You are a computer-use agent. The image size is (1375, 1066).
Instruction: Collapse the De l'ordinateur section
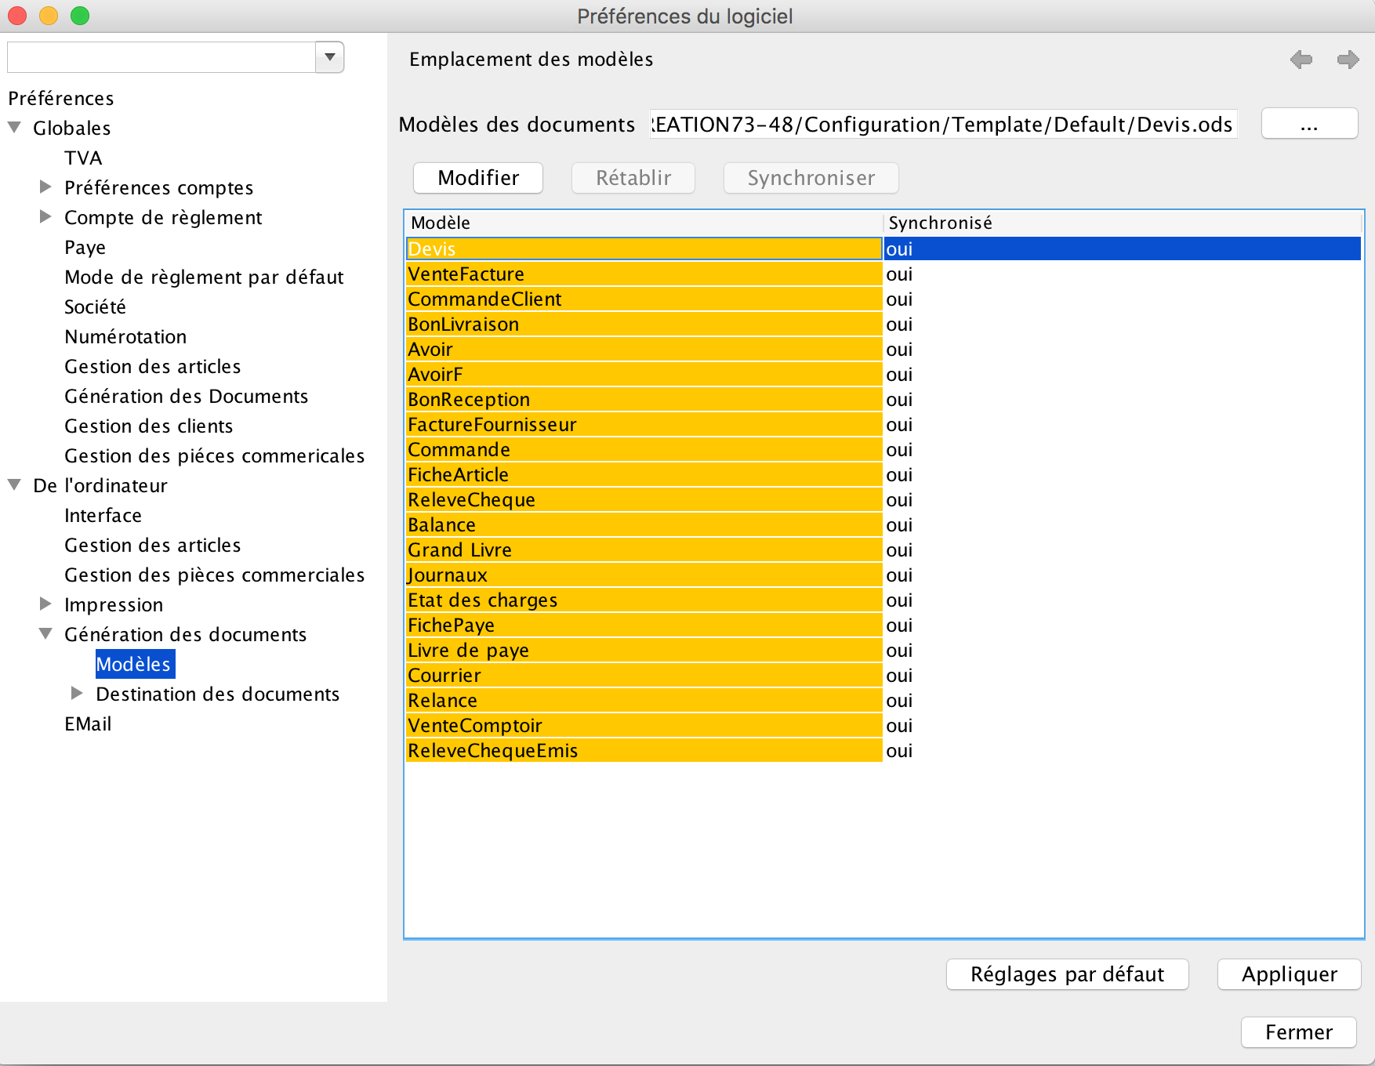[15, 485]
